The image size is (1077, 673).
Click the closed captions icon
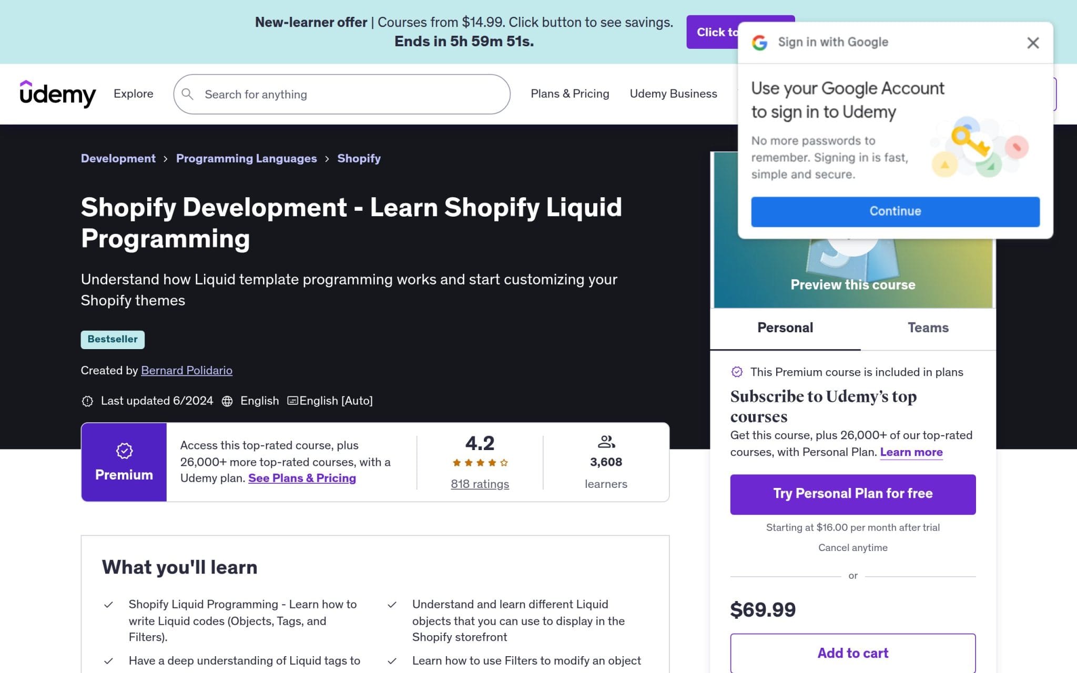pyautogui.click(x=293, y=401)
